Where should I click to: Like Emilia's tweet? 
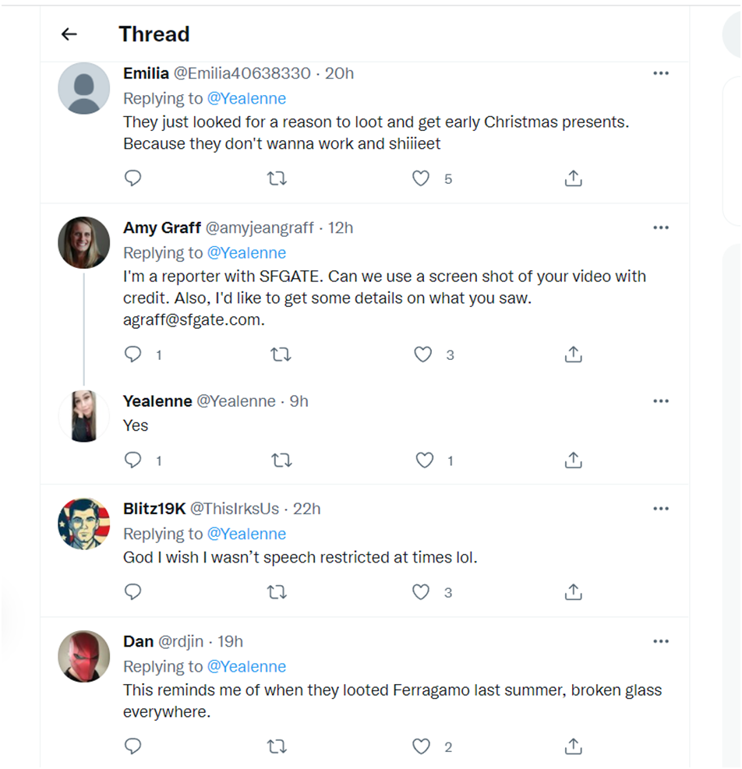(421, 178)
